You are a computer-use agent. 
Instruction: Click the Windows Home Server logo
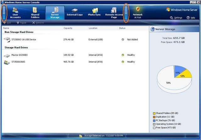182,10
